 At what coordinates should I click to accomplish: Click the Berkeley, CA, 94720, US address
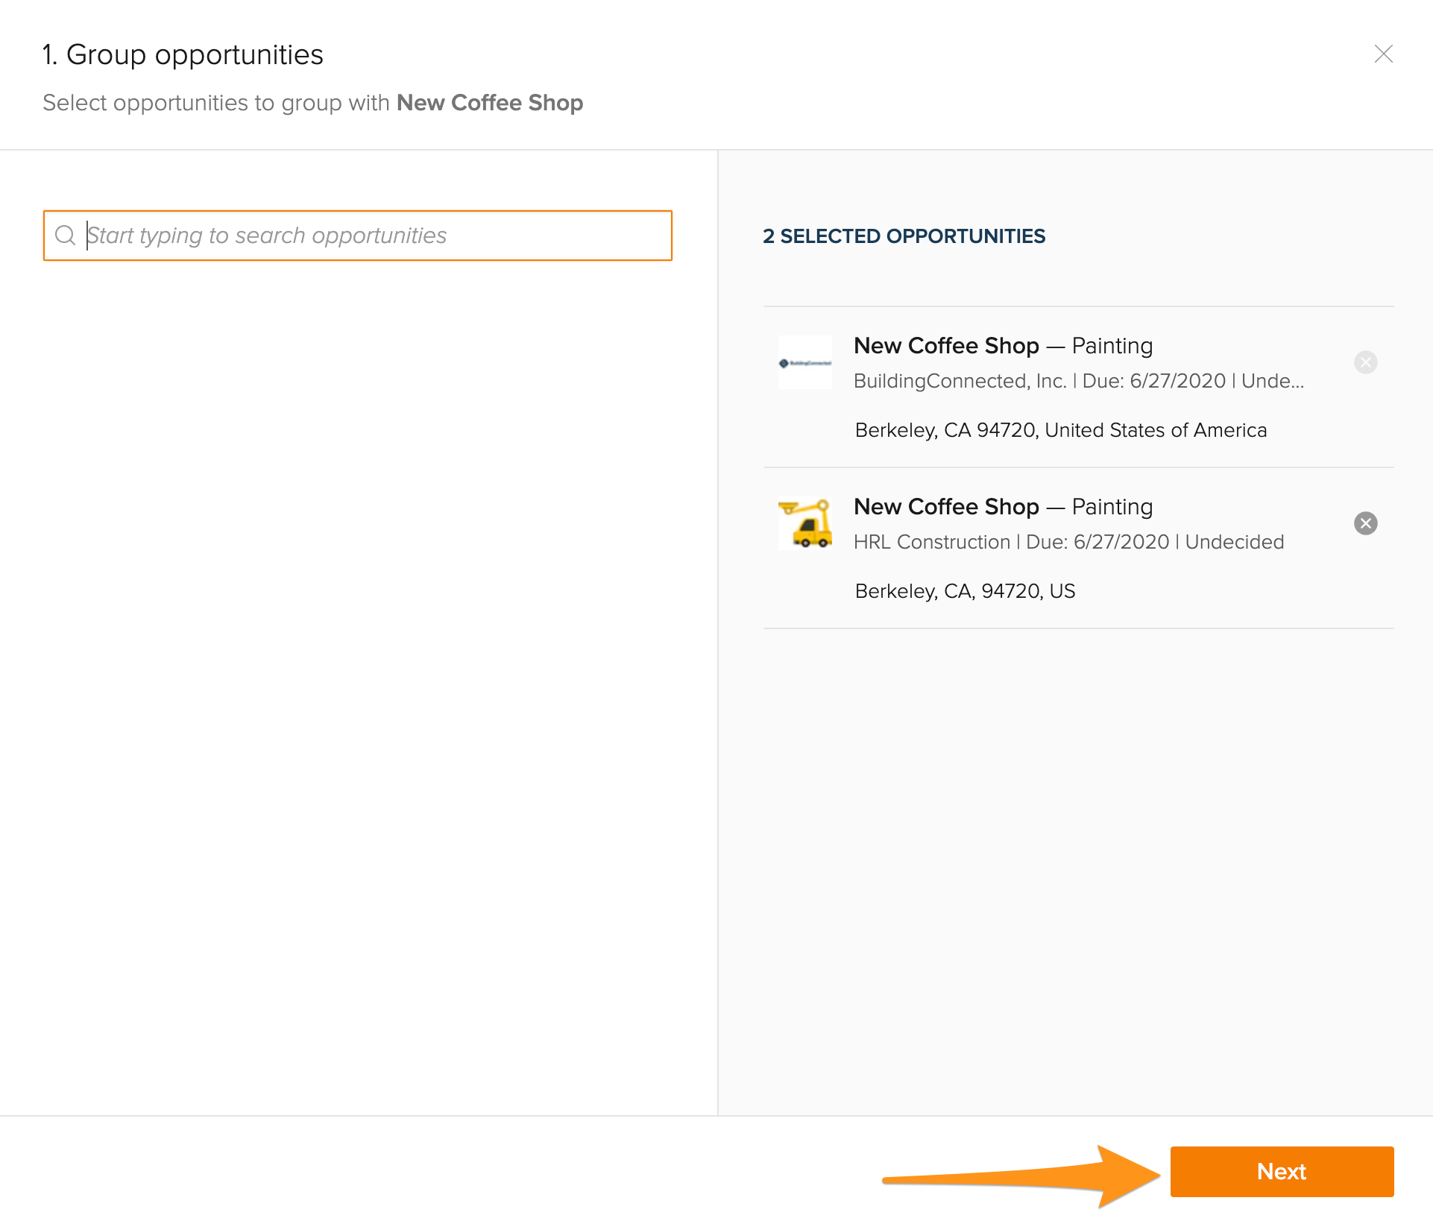[966, 591]
